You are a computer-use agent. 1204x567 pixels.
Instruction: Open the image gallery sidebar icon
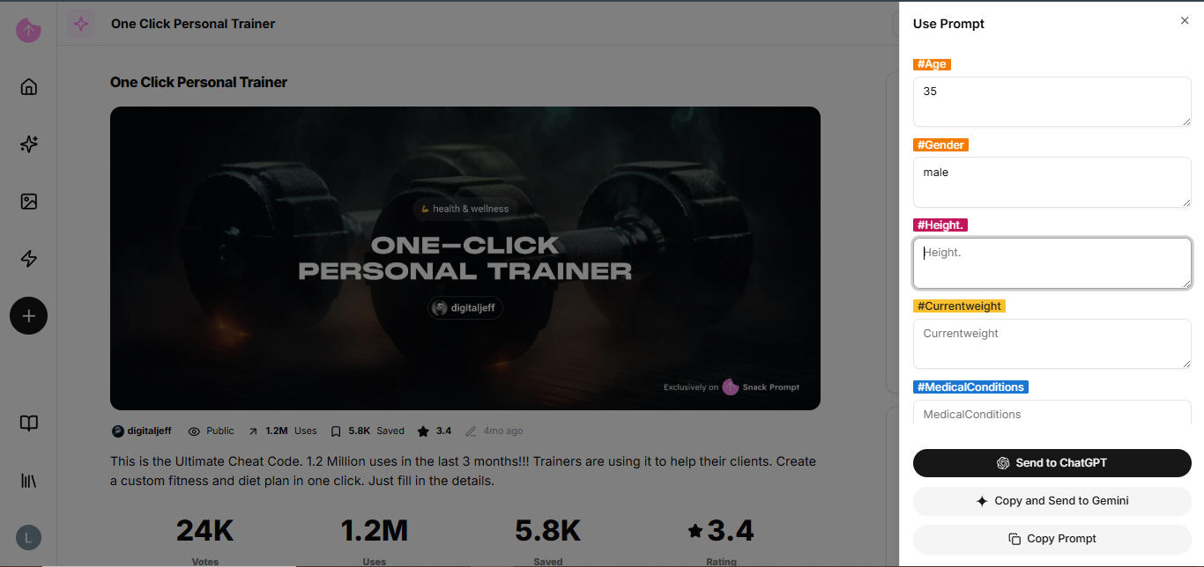coord(29,202)
